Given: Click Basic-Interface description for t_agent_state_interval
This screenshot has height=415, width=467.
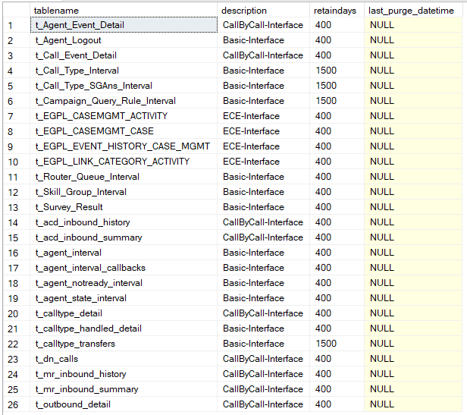Looking at the screenshot, I should [x=263, y=298].
